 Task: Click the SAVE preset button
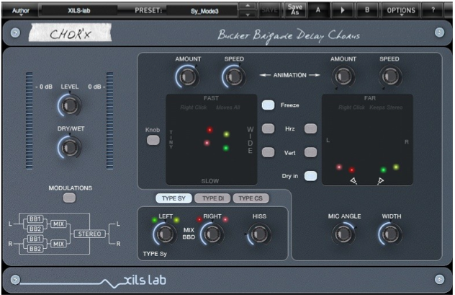(269, 10)
